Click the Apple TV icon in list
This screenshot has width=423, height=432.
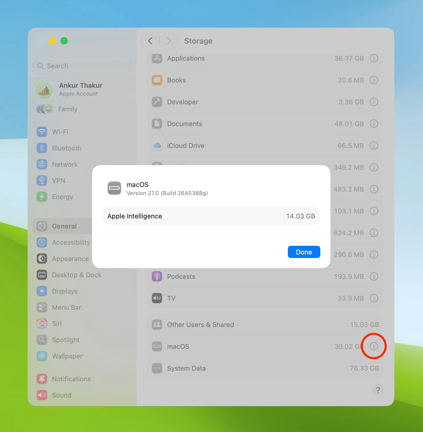click(x=157, y=298)
